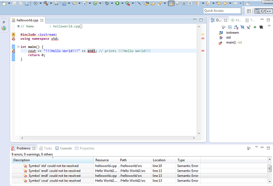The height and width of the screenshot is (186, 273).
Task: Click the Run button in the toolbar
Action: tap(117, 3)
